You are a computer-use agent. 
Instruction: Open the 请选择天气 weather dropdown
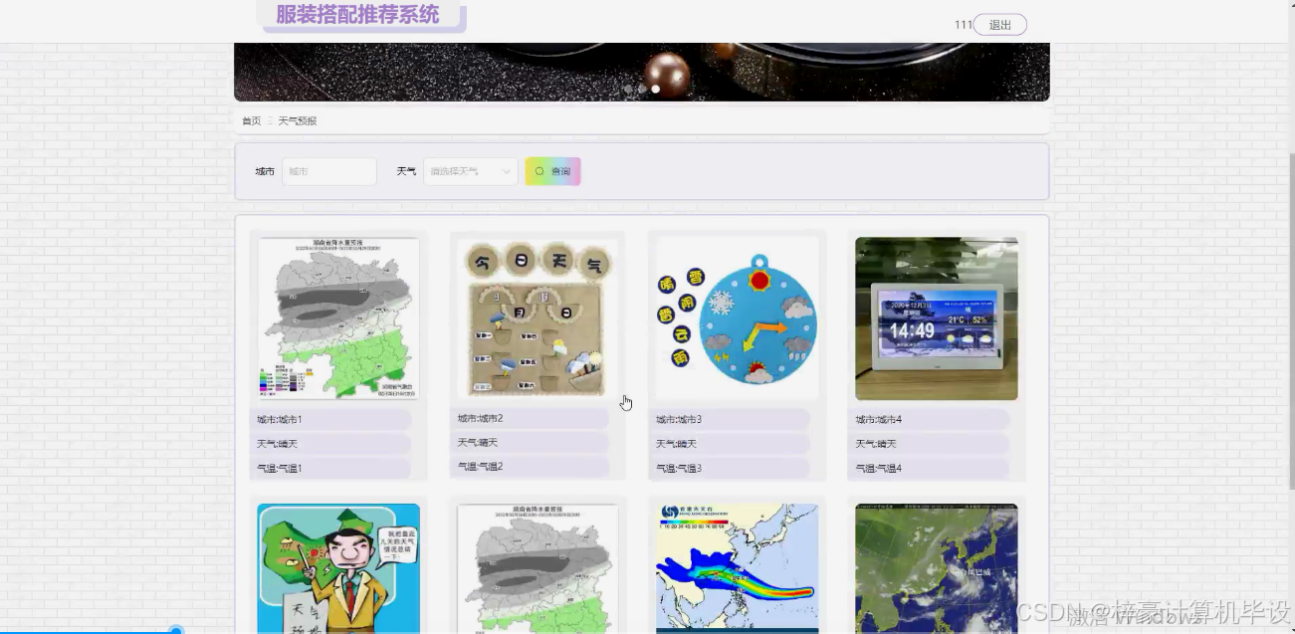tap(470, 171)
